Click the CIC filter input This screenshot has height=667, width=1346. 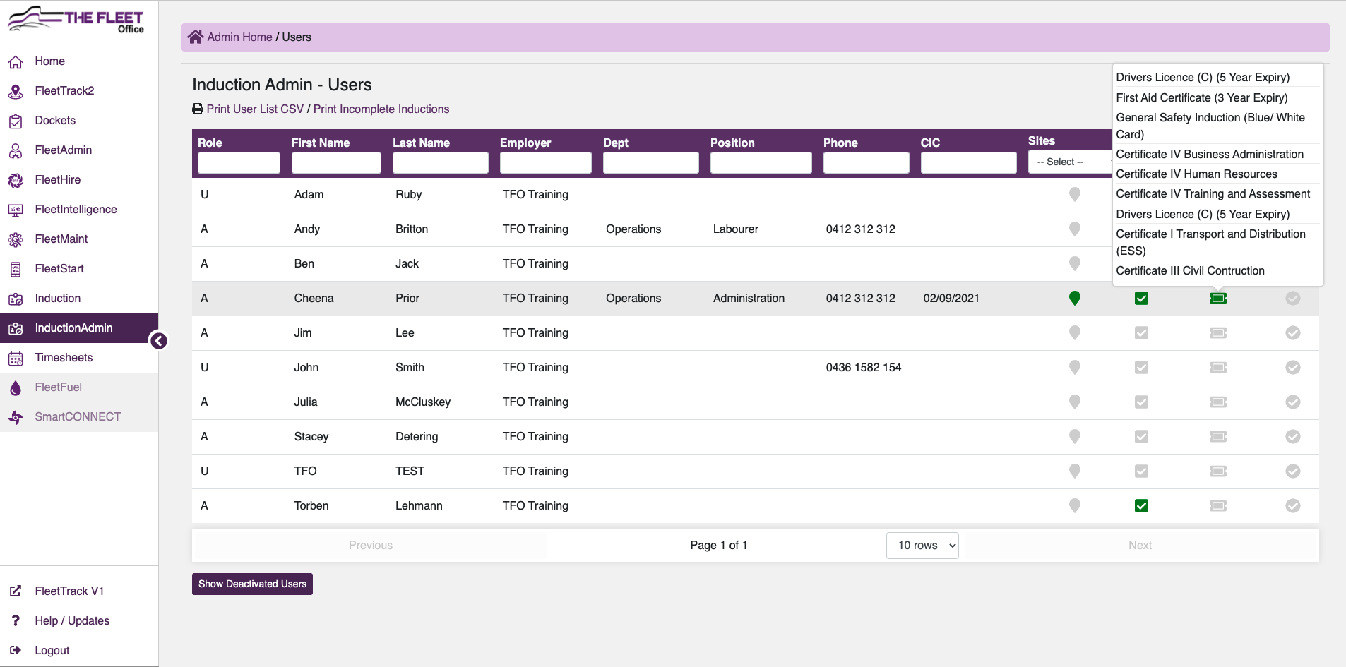tap(969, 162)
